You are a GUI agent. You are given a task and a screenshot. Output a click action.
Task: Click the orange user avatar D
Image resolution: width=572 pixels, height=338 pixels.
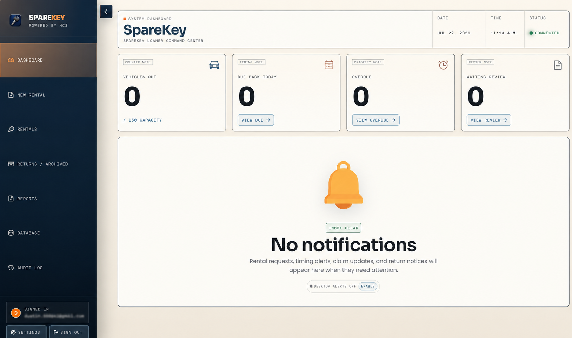pos(16,313)
